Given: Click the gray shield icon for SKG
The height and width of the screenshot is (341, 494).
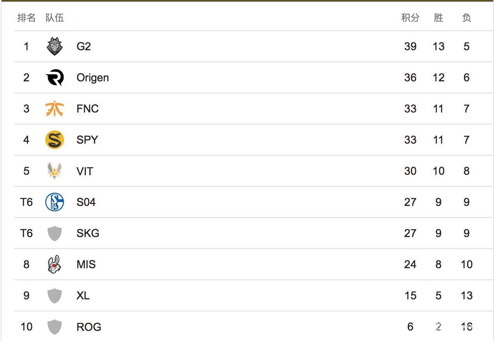Looking at the screenshot, I should coord(54,233).
